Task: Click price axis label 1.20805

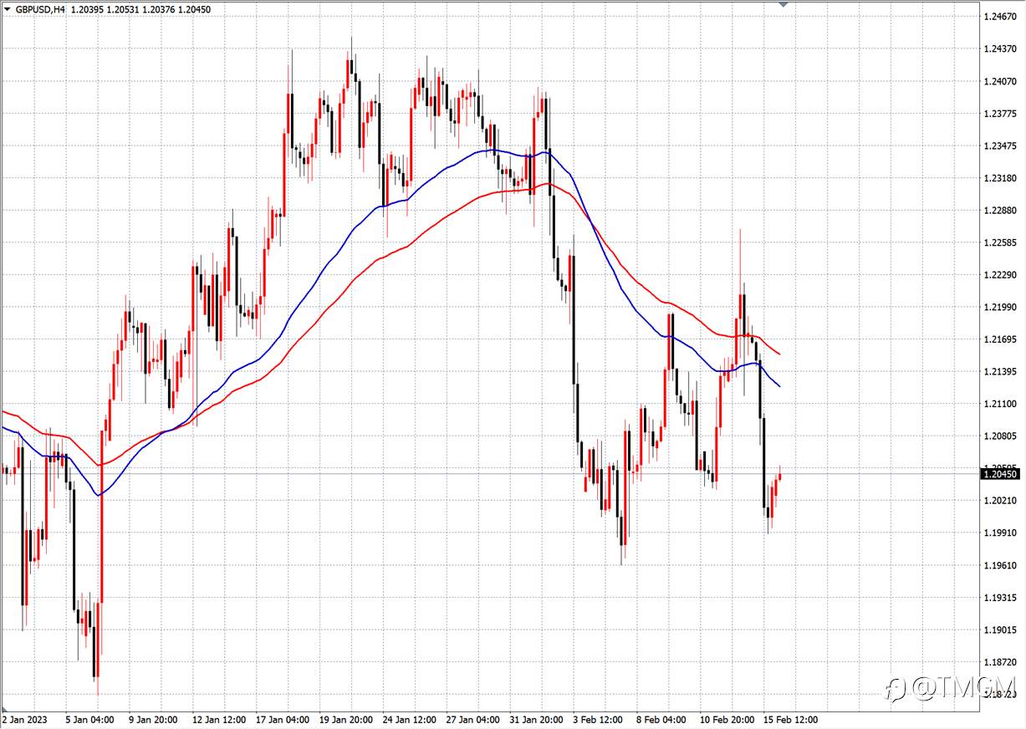Action: 1000,436
